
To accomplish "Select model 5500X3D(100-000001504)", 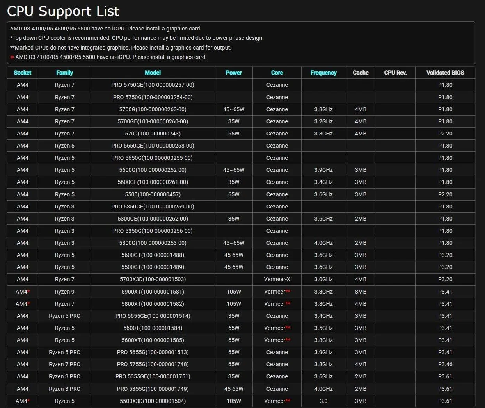I will [153, 401].
